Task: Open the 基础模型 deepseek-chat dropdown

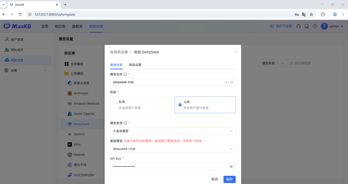Action: tap(173, 149)
